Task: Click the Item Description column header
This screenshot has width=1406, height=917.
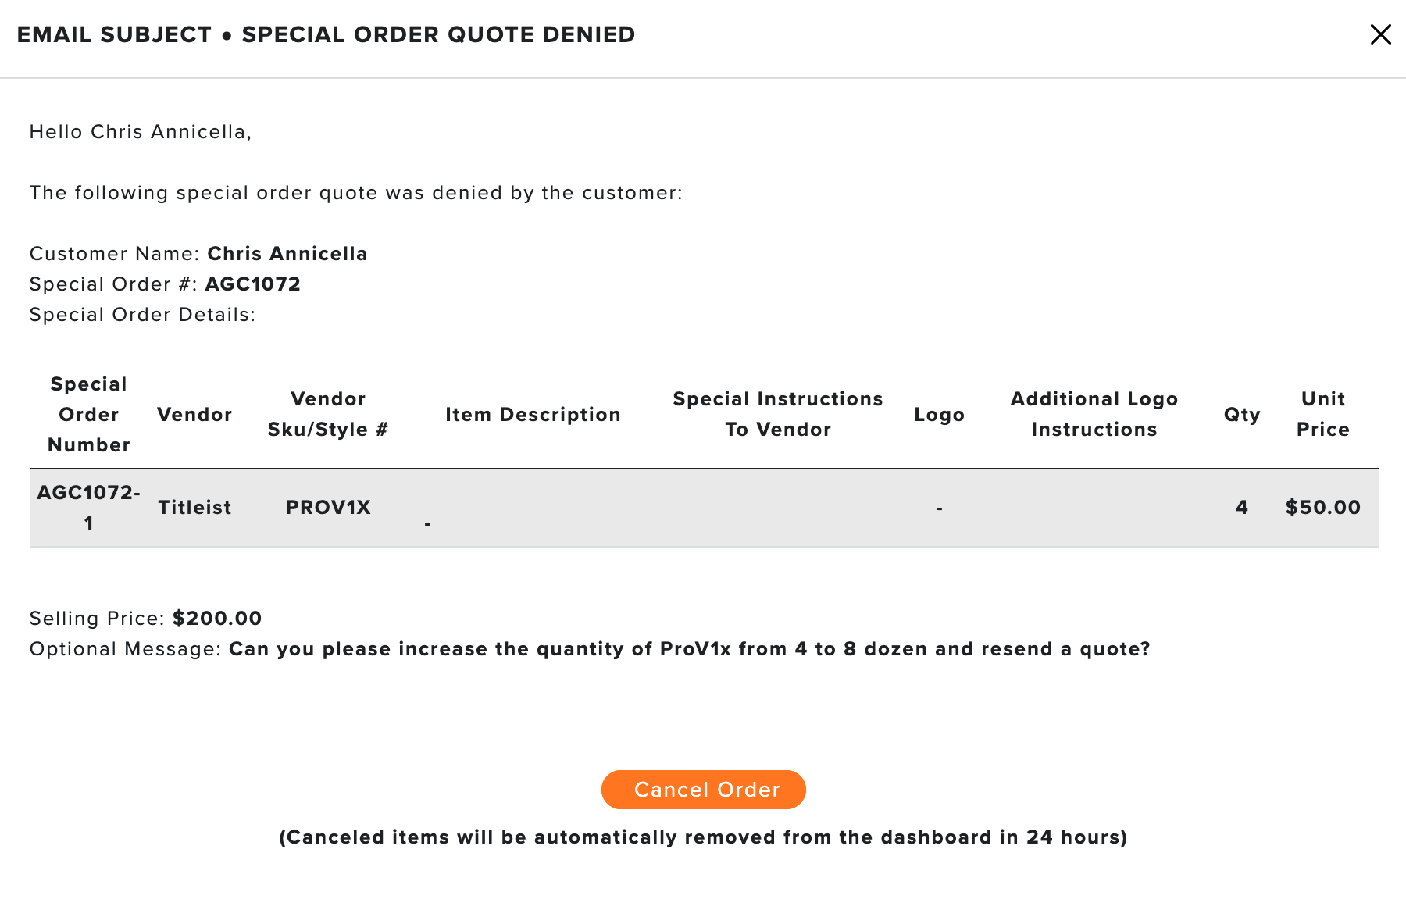Action: (x=533, y=415)
